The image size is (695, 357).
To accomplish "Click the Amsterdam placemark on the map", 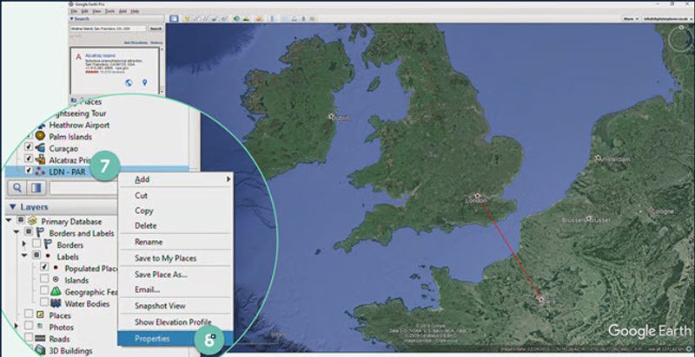I will (598, 158).
